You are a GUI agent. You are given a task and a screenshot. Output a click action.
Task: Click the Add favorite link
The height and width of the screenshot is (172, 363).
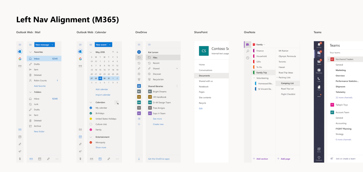coord(40,86)
